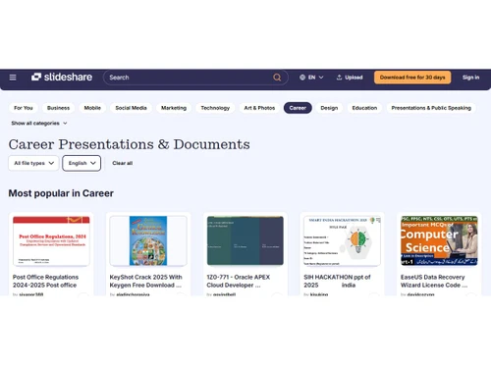Open Post Office Regulations thumbnail
Screen dimensions: 491x368
tap(51, 240)
